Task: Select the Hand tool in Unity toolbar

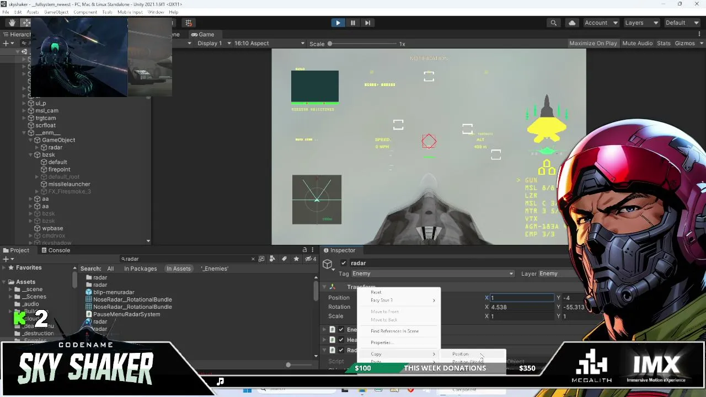Action: coord(12,23)
